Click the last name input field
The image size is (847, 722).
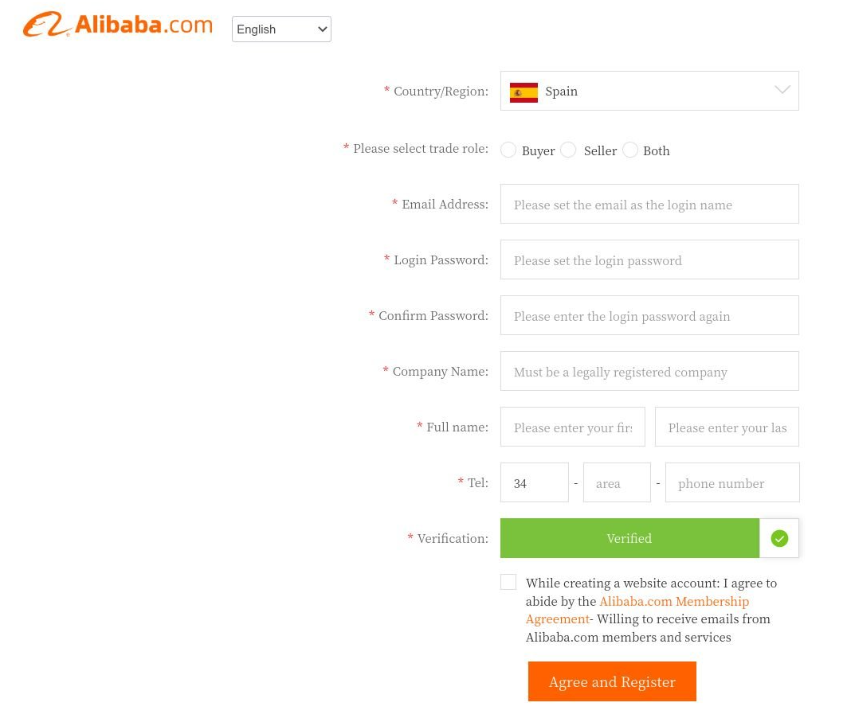click(727, 427)
